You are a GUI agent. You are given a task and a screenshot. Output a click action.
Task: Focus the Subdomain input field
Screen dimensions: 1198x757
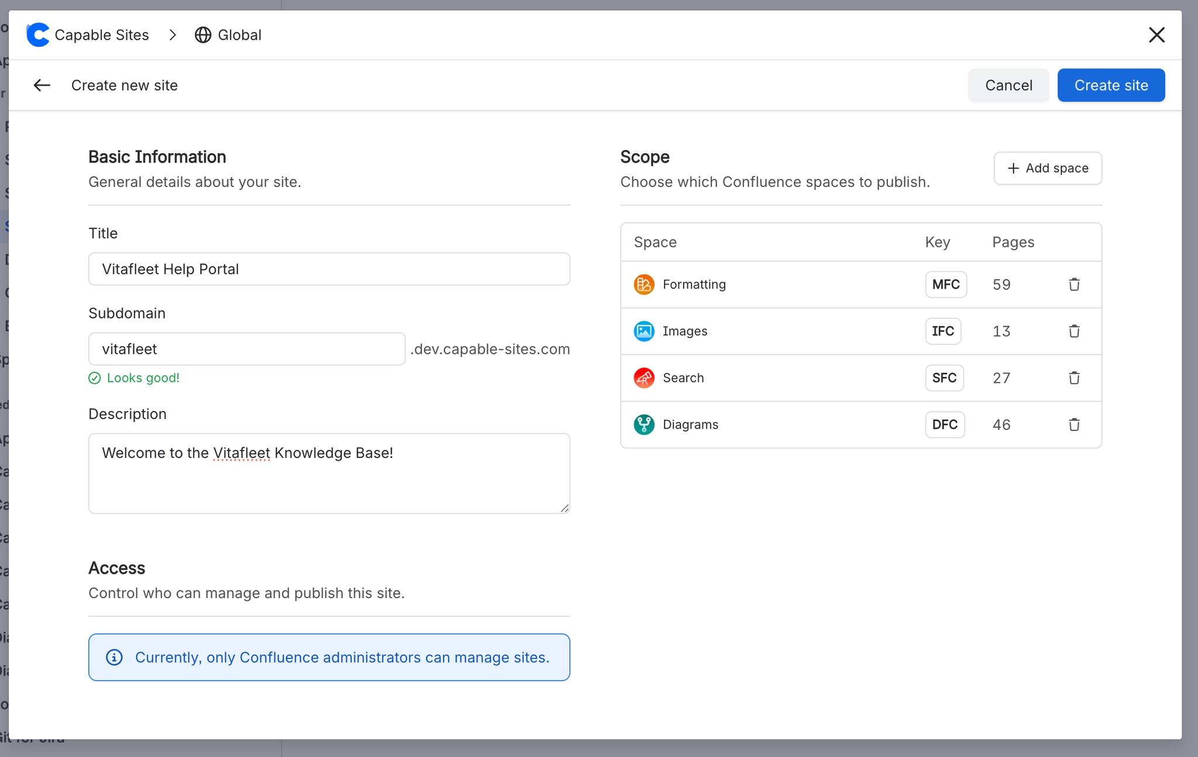pos(247,349)
